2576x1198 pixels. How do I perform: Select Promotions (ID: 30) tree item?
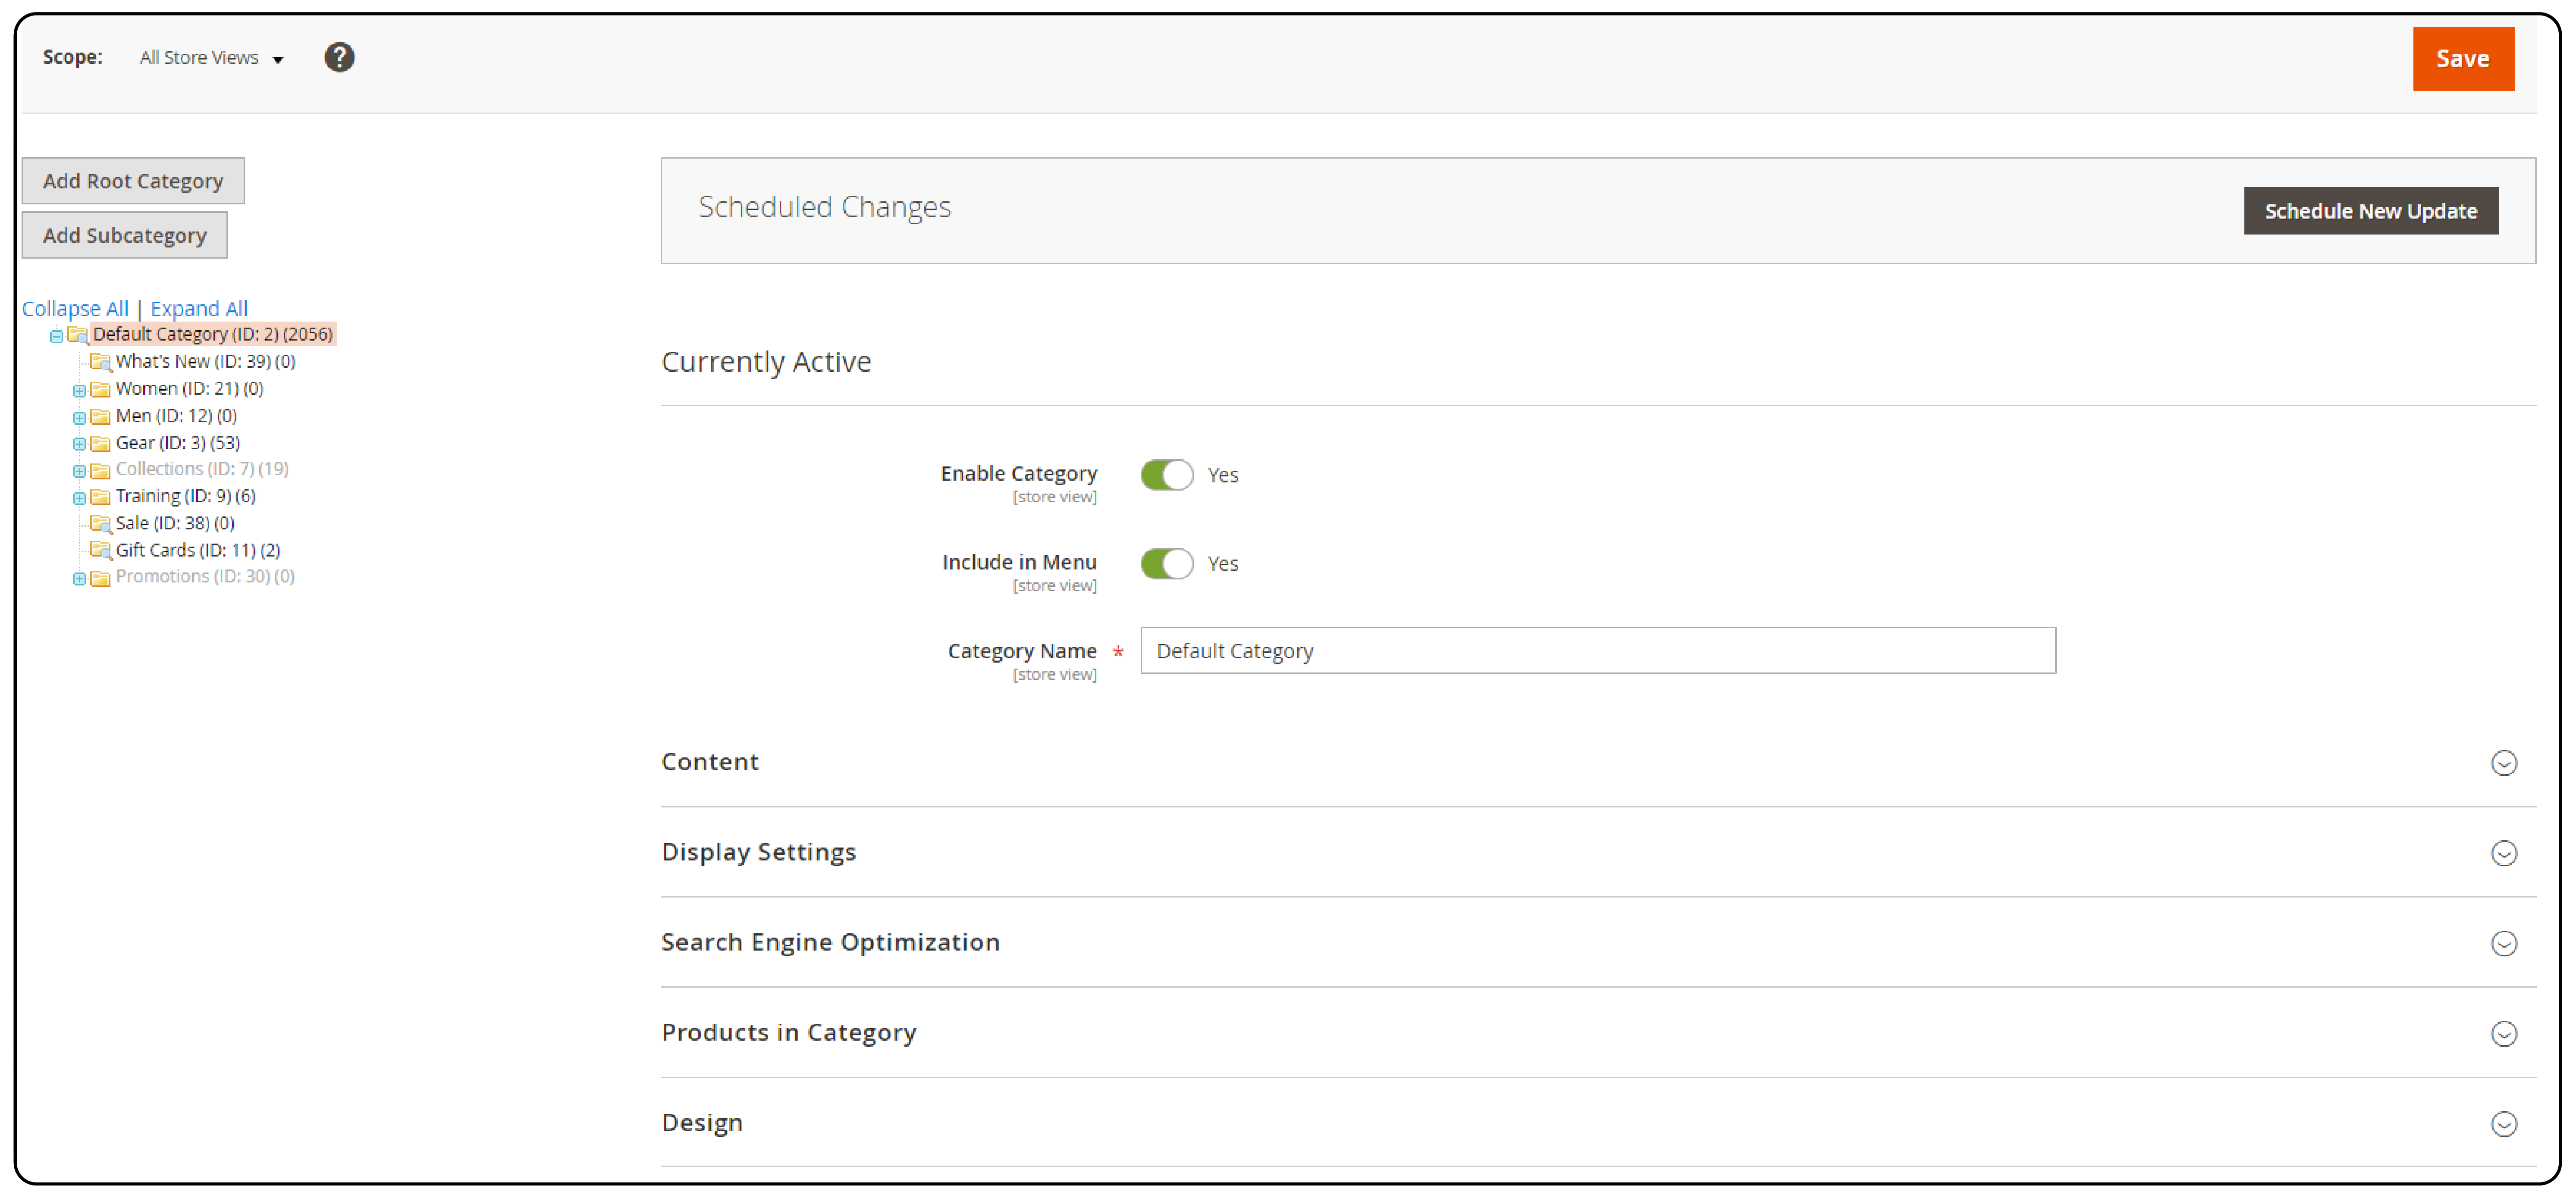coord(205,576)
